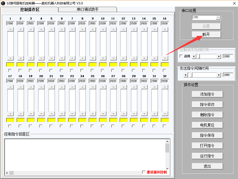
Task: Click echo area scroll-up arrow
Action: click(x=167, y=141)
